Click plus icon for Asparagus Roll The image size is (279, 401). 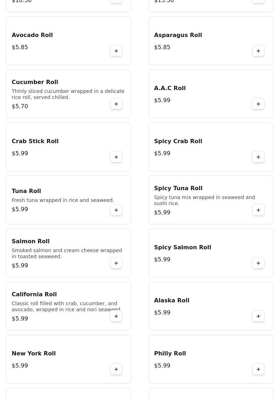[x=258, y=51]
